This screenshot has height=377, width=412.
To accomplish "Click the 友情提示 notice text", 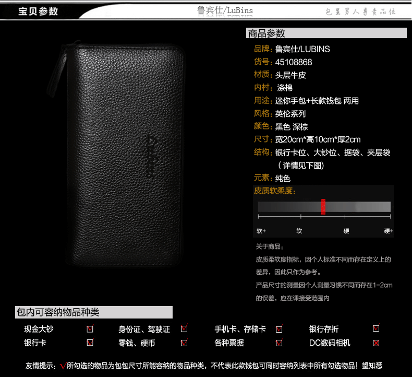I will [204, 366].
